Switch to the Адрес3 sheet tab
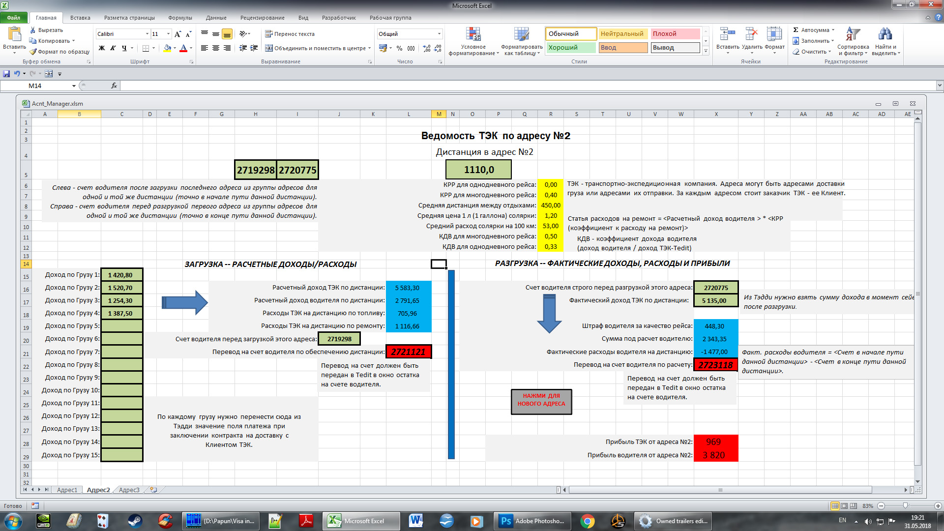The image size is (944, 531). [129, 490]
